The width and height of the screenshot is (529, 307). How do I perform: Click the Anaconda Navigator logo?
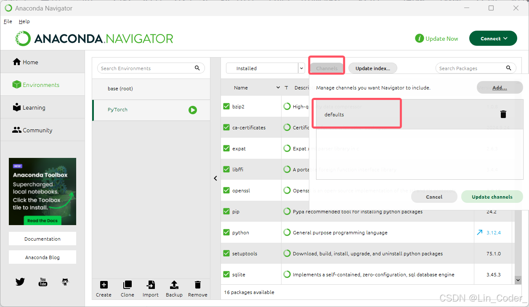click(95, 39)
